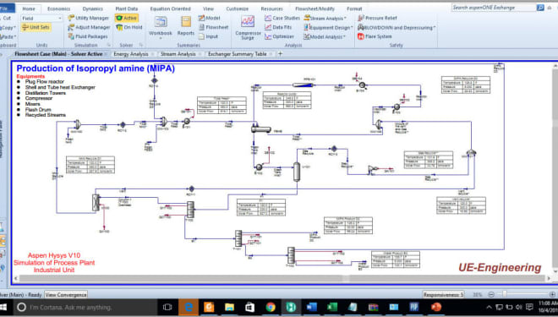This screenshot has width=558, height=317.
Task: Expand the Stream Analysis menu
Action: [325, 18]
